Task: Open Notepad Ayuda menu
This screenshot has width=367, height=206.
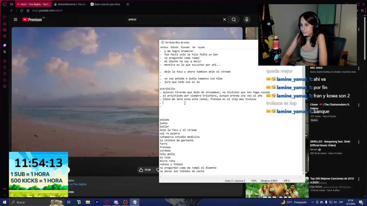Action: 201,47
